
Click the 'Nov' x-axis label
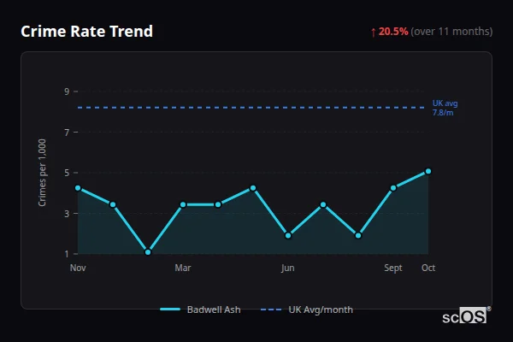pos(78,268)
